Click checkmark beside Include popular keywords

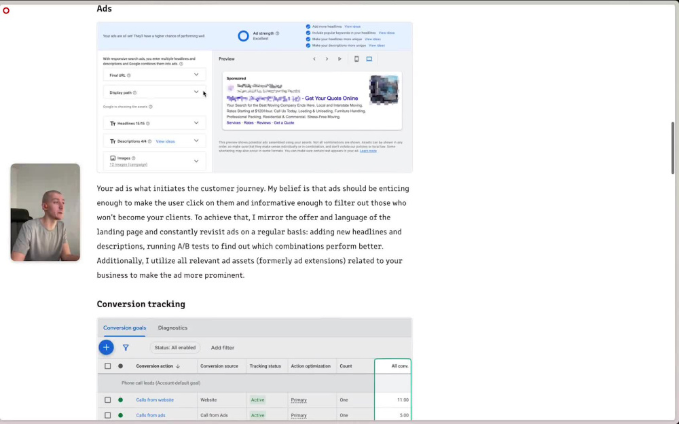(x=308, y=33)
